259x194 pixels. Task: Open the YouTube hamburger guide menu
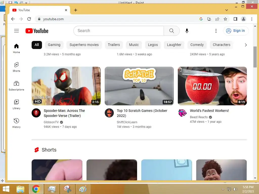coord(16,31)
